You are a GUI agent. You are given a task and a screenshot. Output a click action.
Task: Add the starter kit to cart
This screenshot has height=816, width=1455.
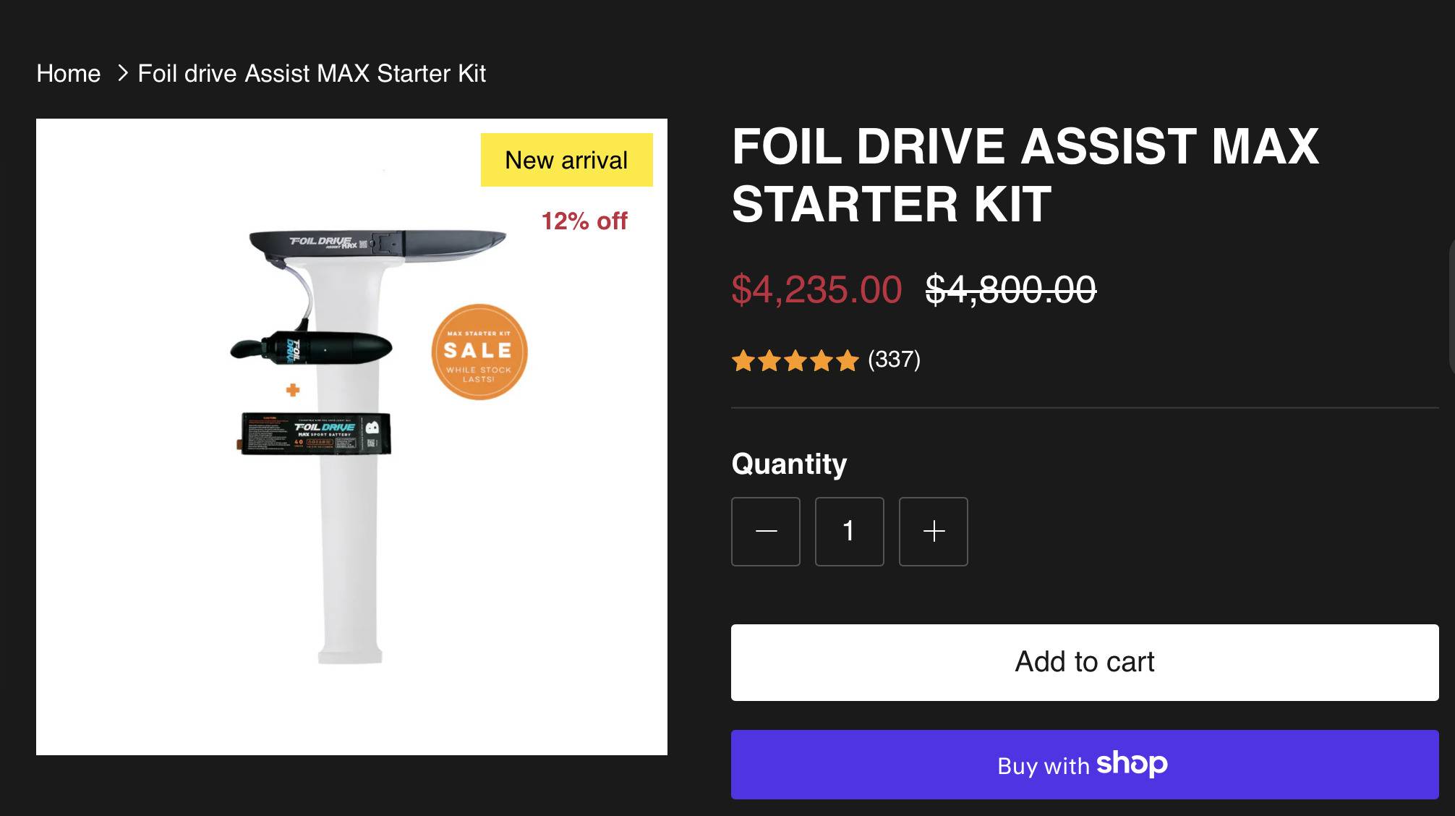(x=1085, y=662)
